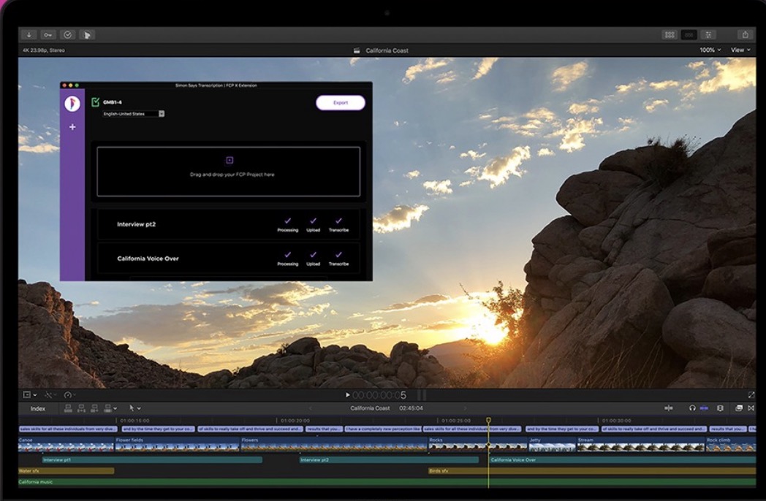Play the video in viewer
This screenshot has width=766, height=501.
point(347,395)
